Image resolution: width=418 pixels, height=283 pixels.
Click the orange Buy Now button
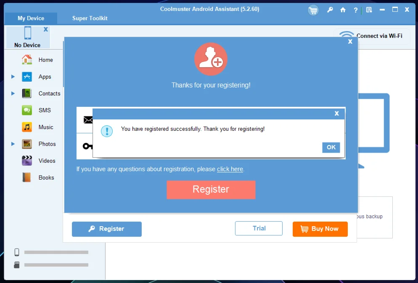coord(320,229)
